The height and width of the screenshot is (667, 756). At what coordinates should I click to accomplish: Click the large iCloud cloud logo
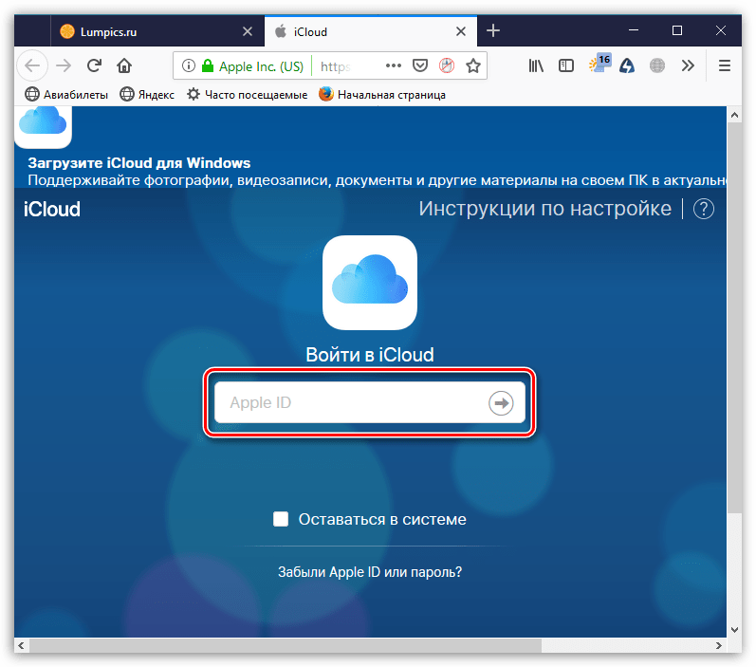[370, 283]
